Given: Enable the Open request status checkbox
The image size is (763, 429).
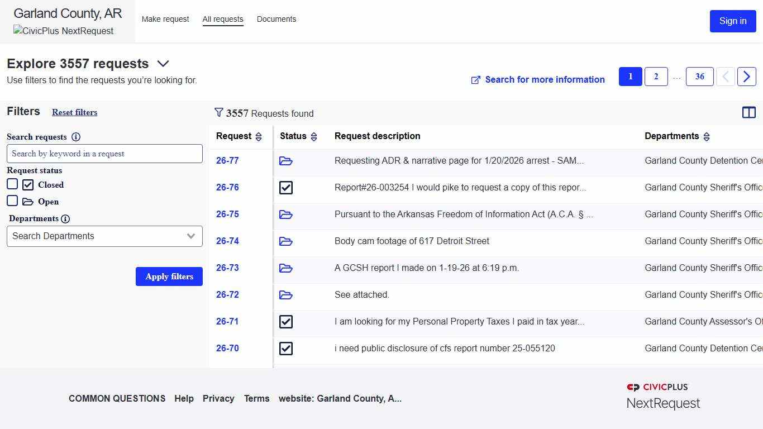Looking at the screenshot, I should (x=12, y=201).
